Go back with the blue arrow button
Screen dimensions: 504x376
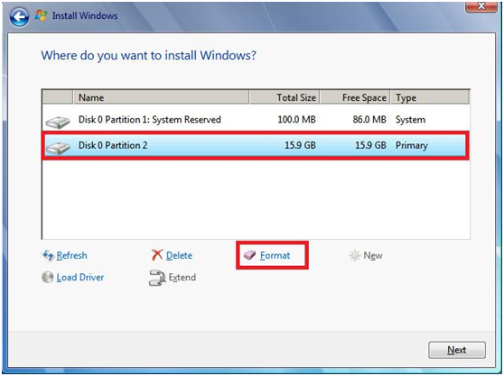coord(19,17)
